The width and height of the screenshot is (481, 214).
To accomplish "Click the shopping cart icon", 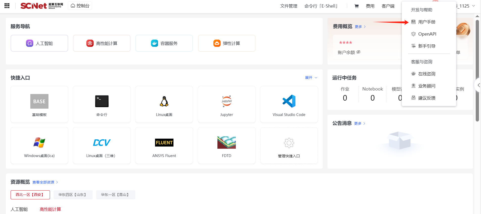I will tap(357, 6).
